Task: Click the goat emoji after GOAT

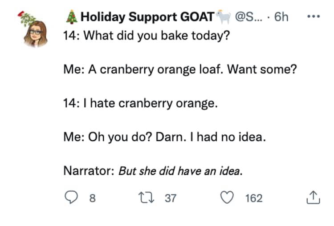Action: pyautogui.click(x=223, y=17)
